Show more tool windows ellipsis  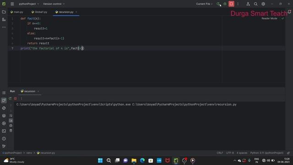click(4, 27)
